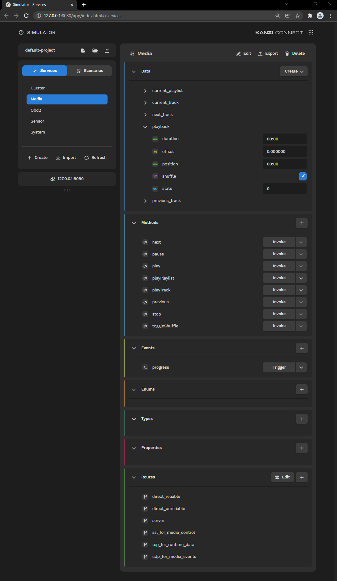Screen dimensions: 337x581
Task: Click the duration value field
Action: pyautogui.click(x=284, y=139)
